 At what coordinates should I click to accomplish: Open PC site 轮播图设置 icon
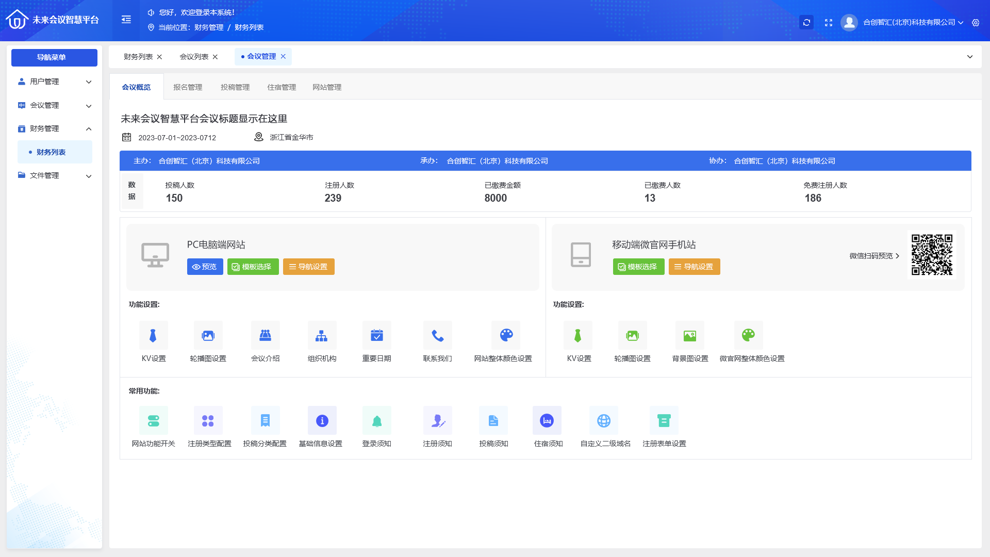[208, 335]
